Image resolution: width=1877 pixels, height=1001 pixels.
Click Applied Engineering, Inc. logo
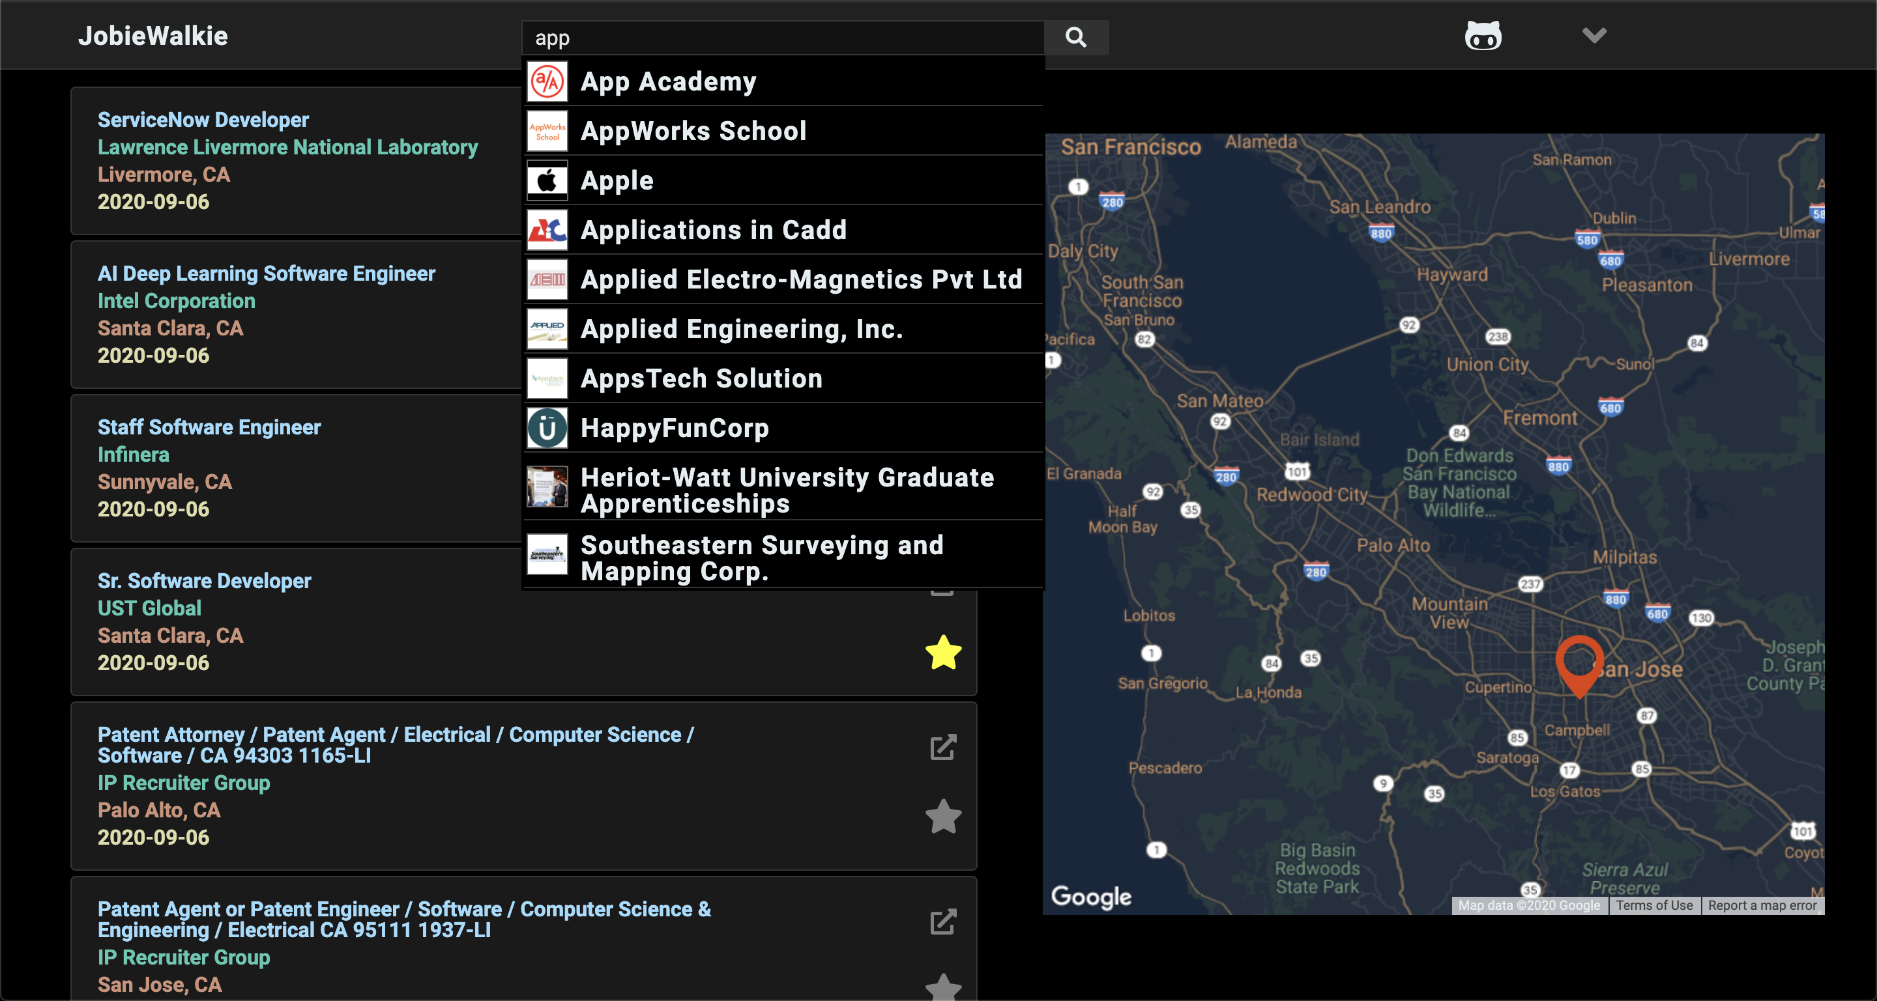click(547, 329)
